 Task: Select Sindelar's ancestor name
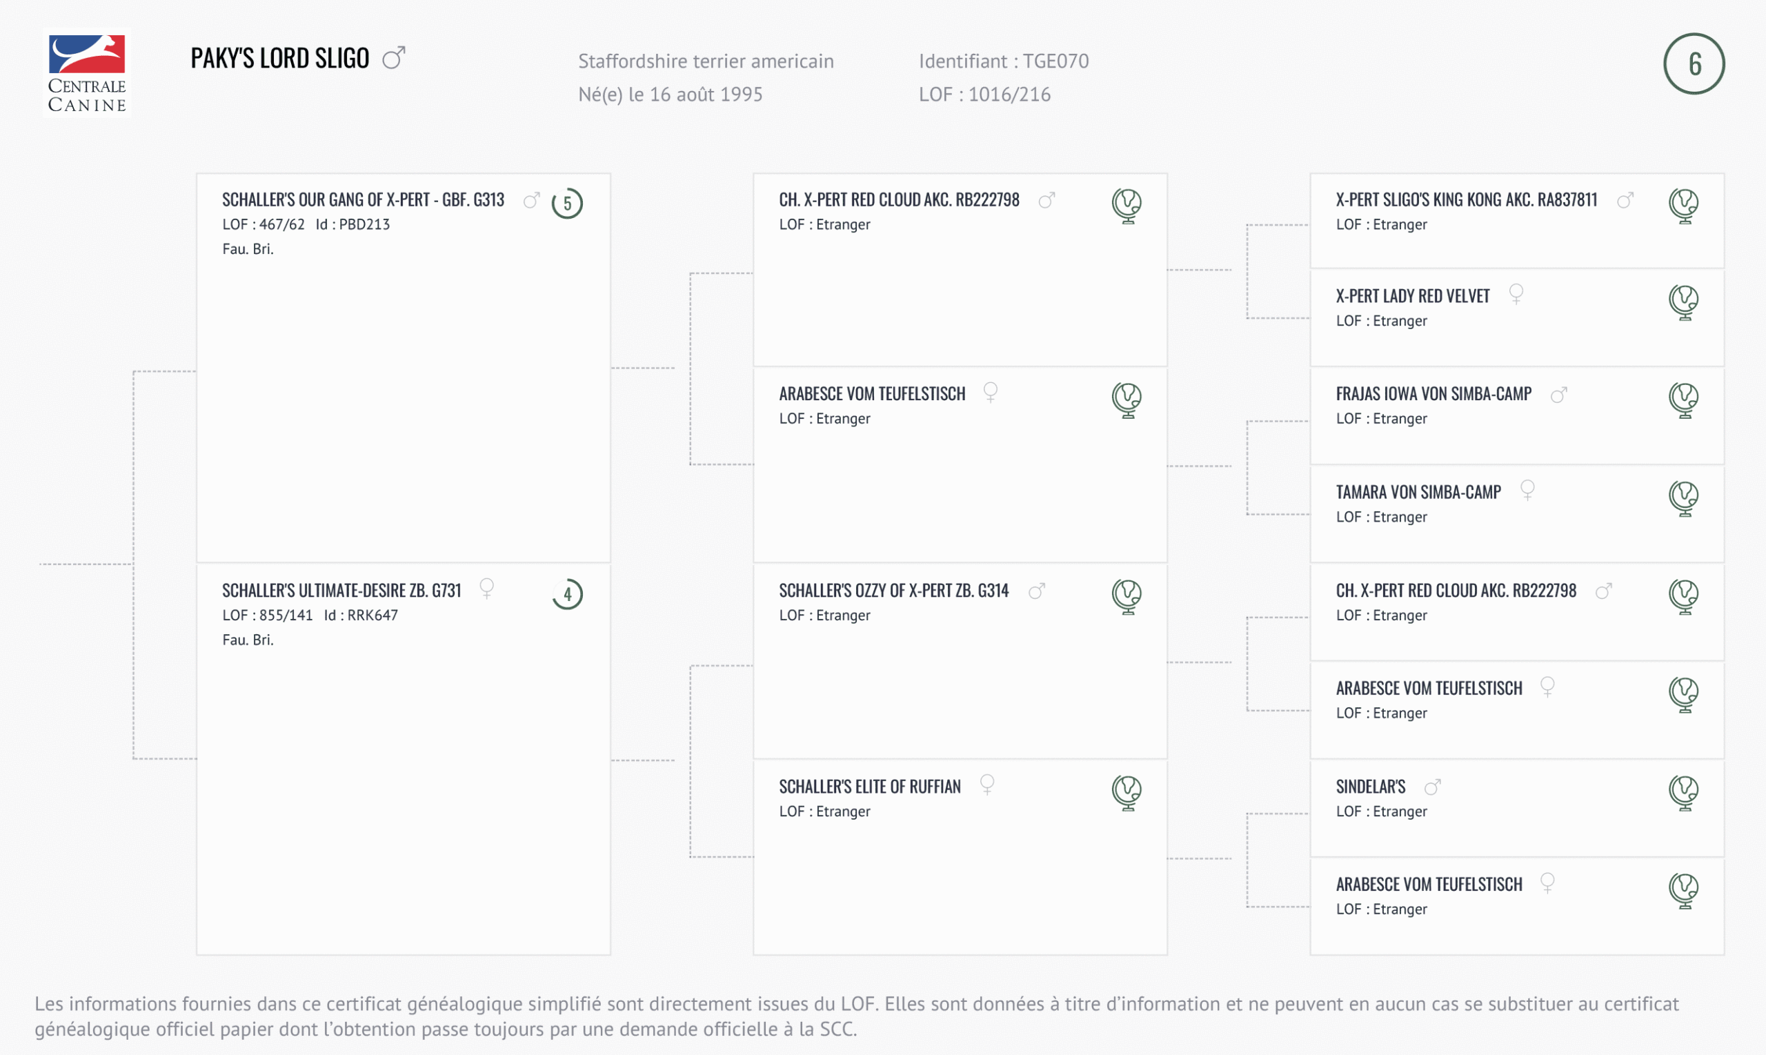click(x=1370, y=787)
